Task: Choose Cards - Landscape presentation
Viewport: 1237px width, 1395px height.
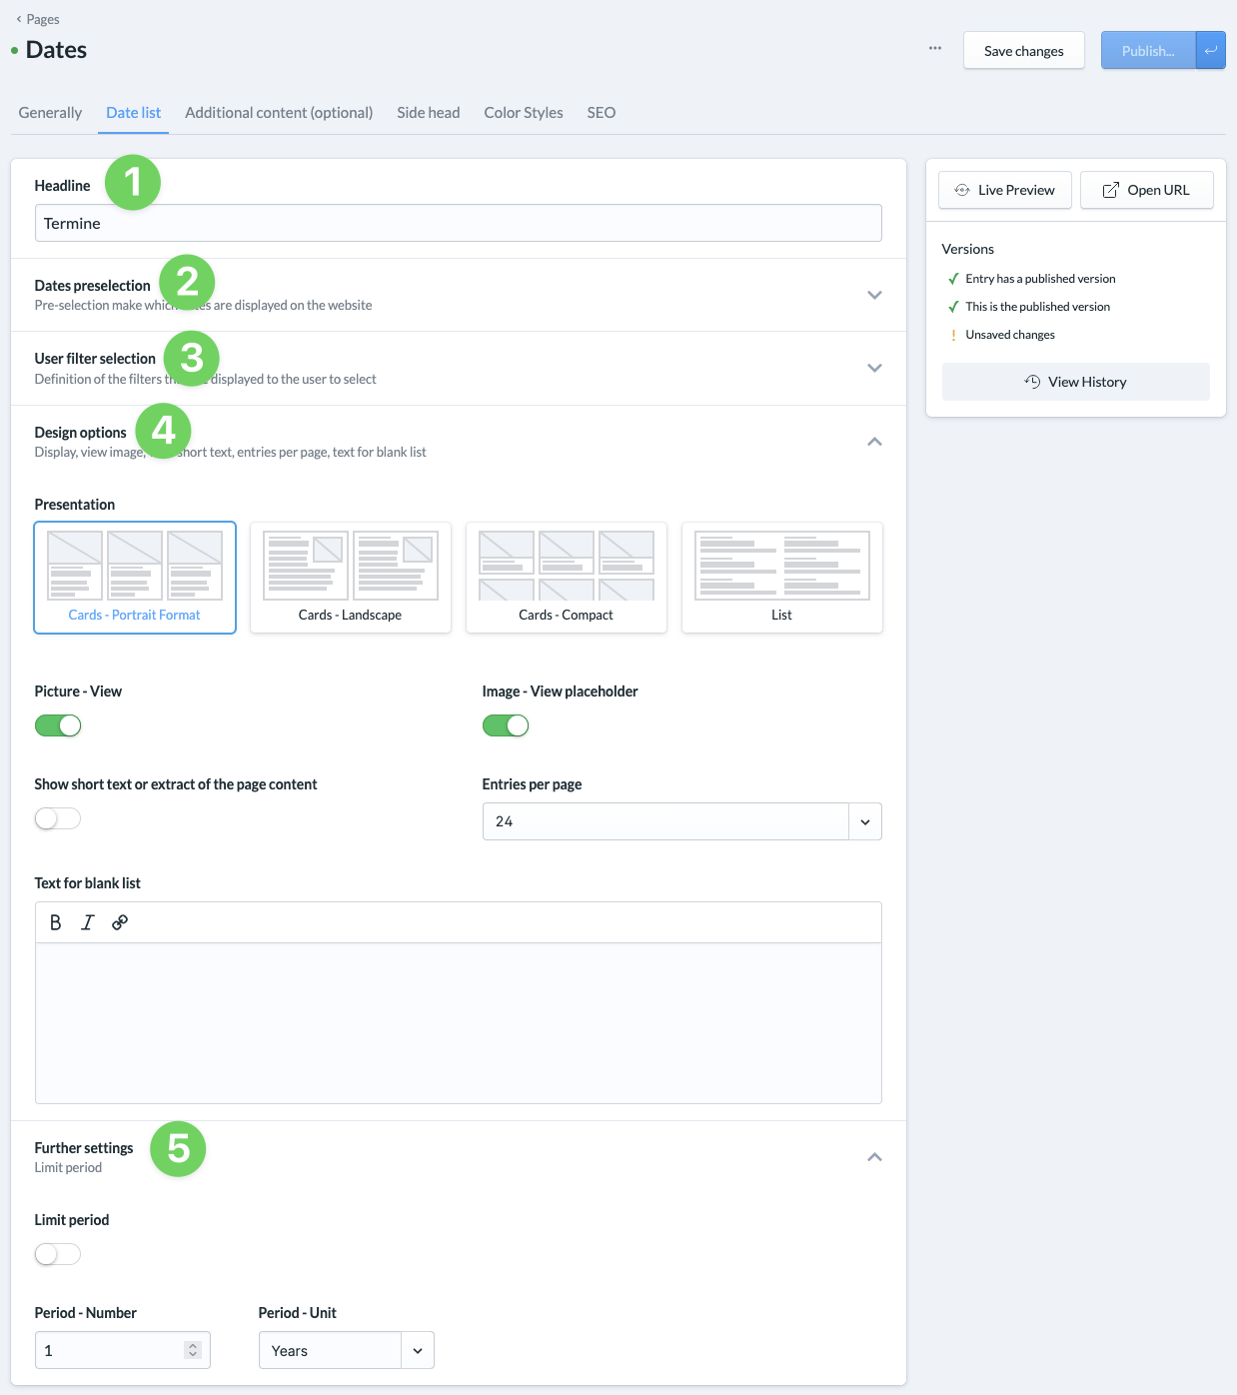Action: [351, 578]
